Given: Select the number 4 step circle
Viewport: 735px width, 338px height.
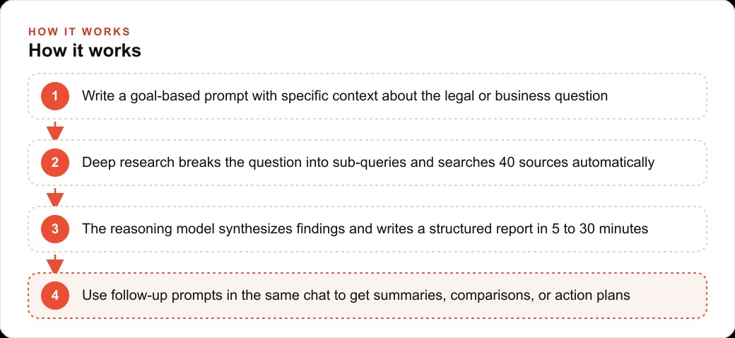Looking at the screenshot, I should (x=55, y=296).
